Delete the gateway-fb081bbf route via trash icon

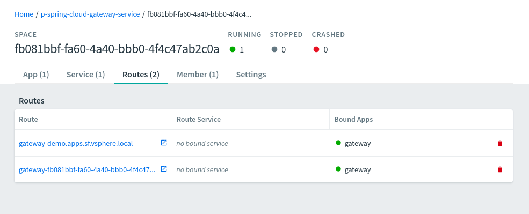click(x=500, y=169)
